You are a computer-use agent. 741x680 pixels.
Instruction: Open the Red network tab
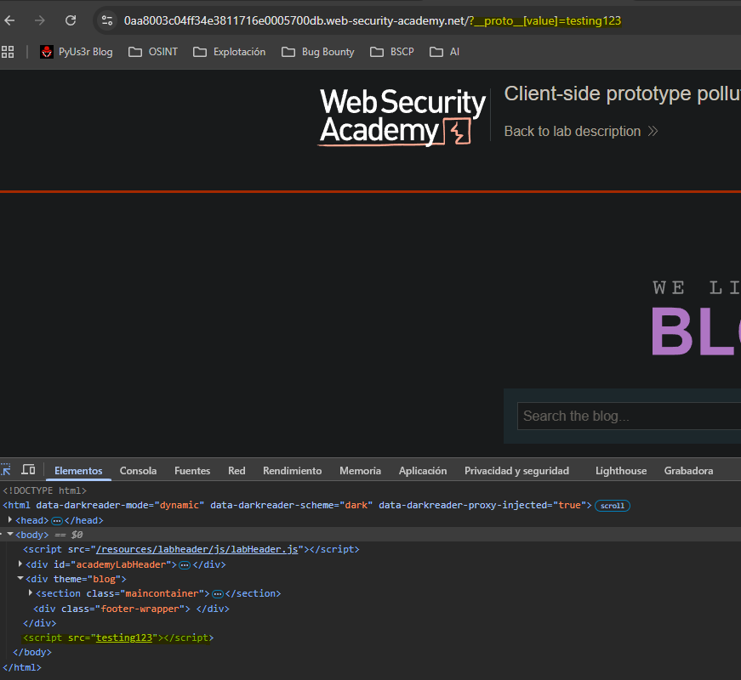click(237, 471)
